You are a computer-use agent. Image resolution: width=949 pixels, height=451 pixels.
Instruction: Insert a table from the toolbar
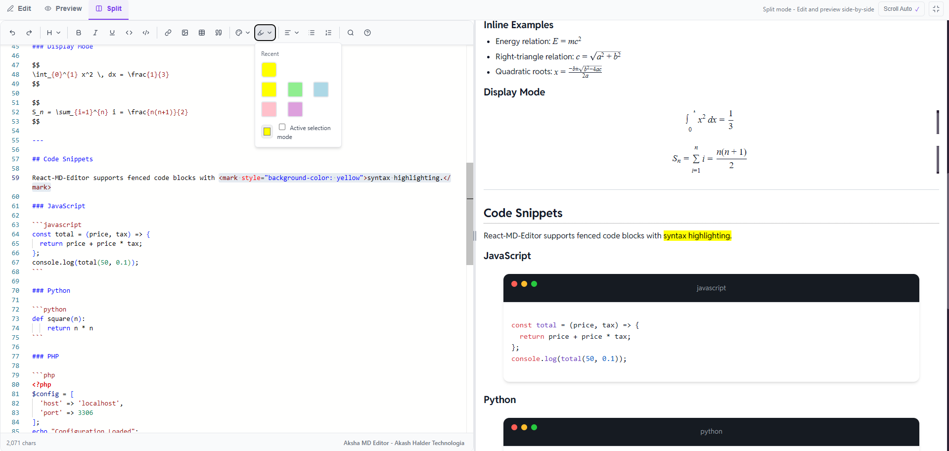click(202, 33)
